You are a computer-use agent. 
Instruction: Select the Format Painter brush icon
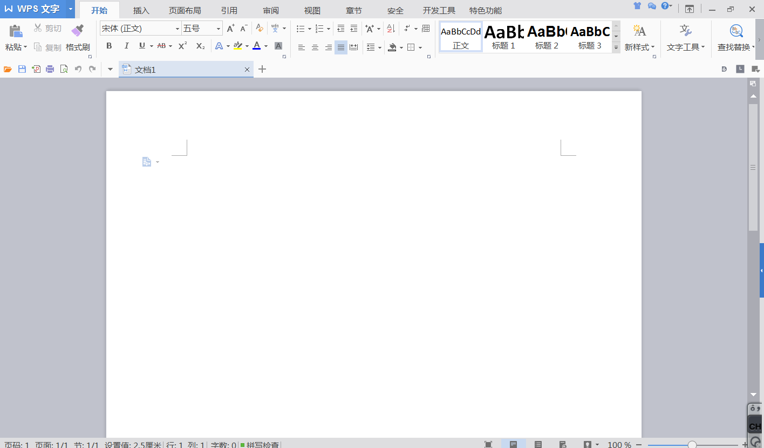[x=78, y=30]
